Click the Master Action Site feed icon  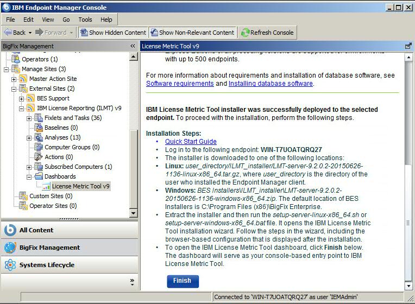coord(23,79)
